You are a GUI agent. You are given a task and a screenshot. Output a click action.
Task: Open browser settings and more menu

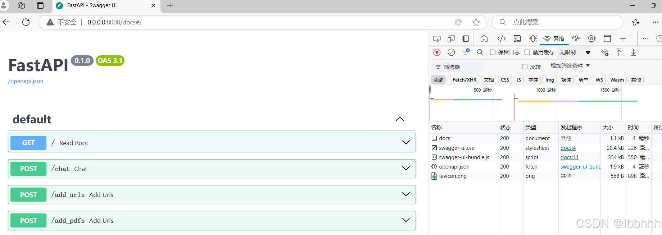656,22
